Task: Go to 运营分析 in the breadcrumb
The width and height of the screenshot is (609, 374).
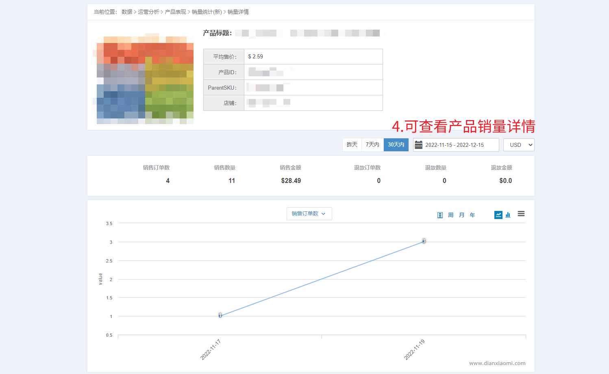Action: [x=148, y=12]
